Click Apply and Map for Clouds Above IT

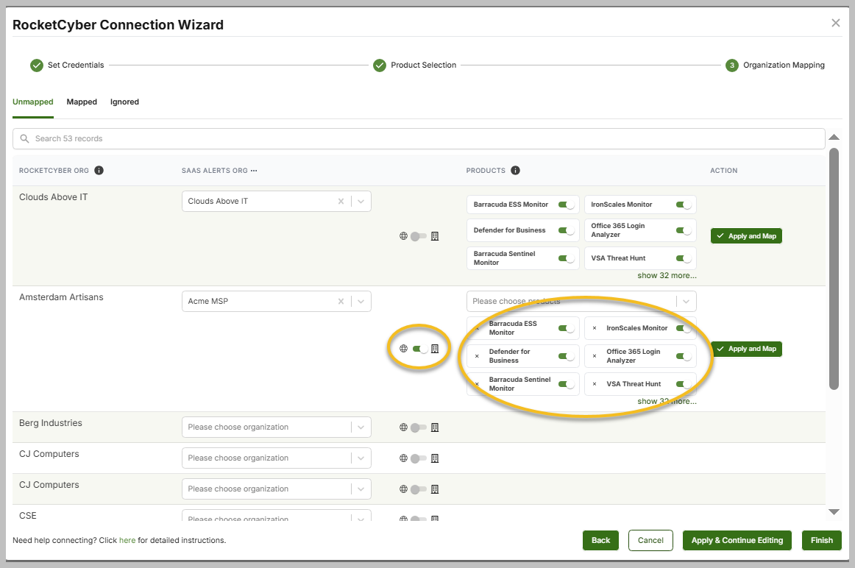746,236
